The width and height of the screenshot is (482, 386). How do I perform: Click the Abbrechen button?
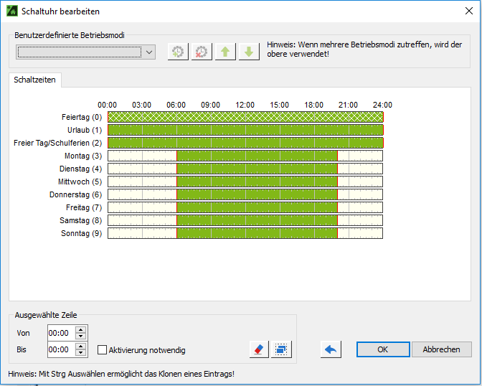(441, 349)
